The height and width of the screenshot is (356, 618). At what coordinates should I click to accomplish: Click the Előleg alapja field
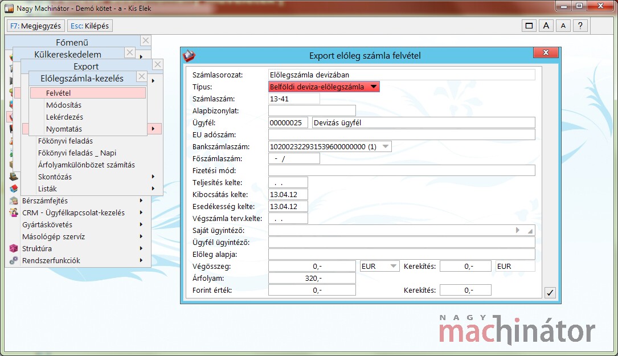tap(402, 254)
